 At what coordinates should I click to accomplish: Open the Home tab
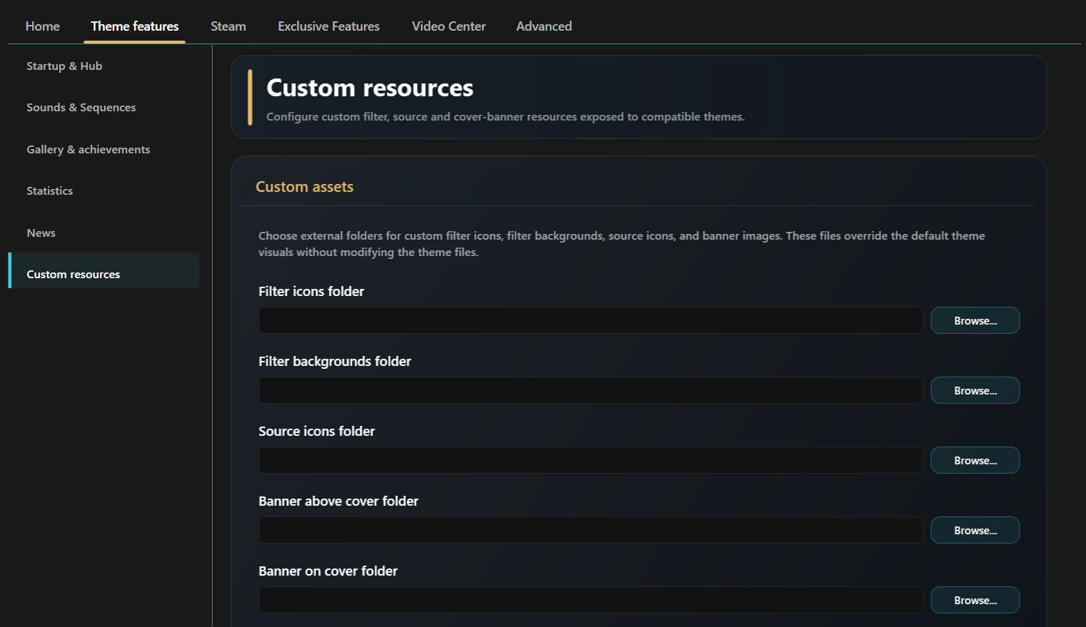[43, 26]
